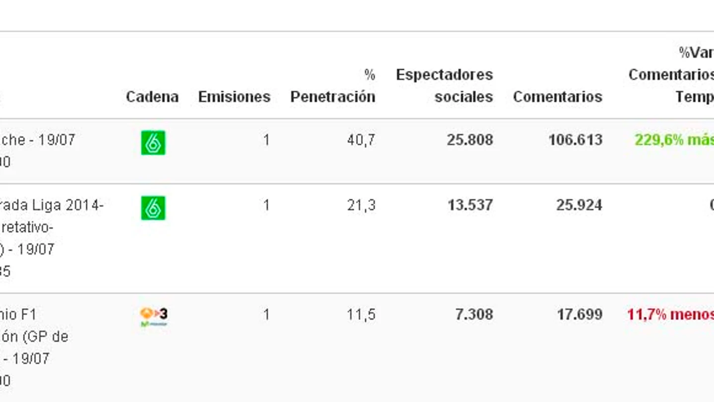Click the 25.808 social viewers value
The height and width of the screenshot is (402, 714).
tap(470, 140)
